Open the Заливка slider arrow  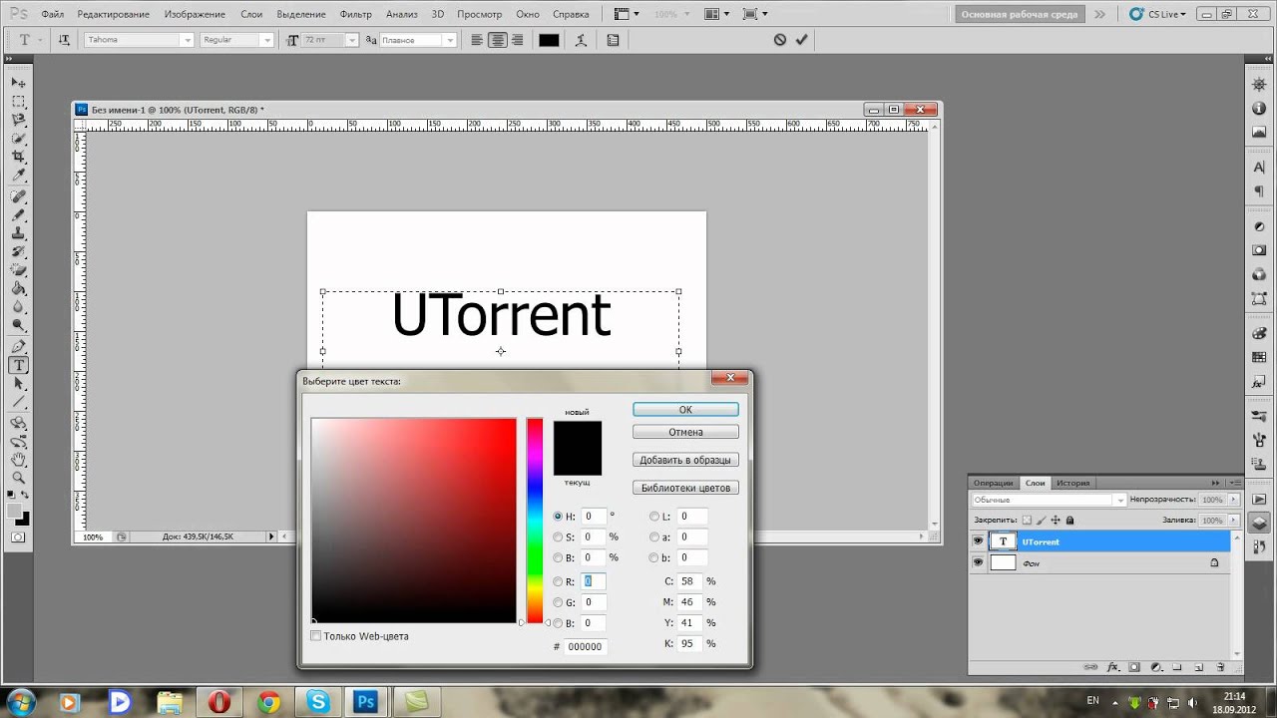1234,520
